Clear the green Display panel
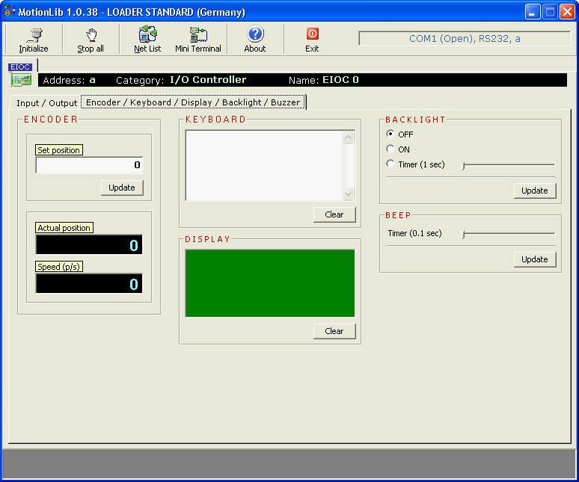The width and height of the screenshot is (579, 482). [334, 331]
